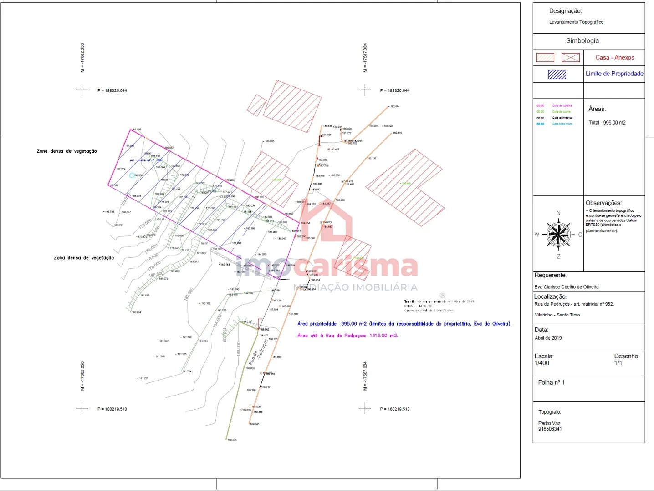
Task: Click the compass rose symbol
Action: pos(558,235)
